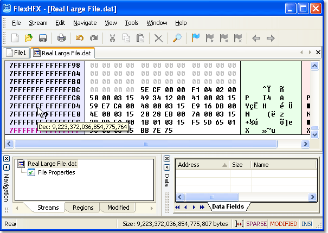Click the Data Fields horizontal scrollbar thumb

(211, 197)
